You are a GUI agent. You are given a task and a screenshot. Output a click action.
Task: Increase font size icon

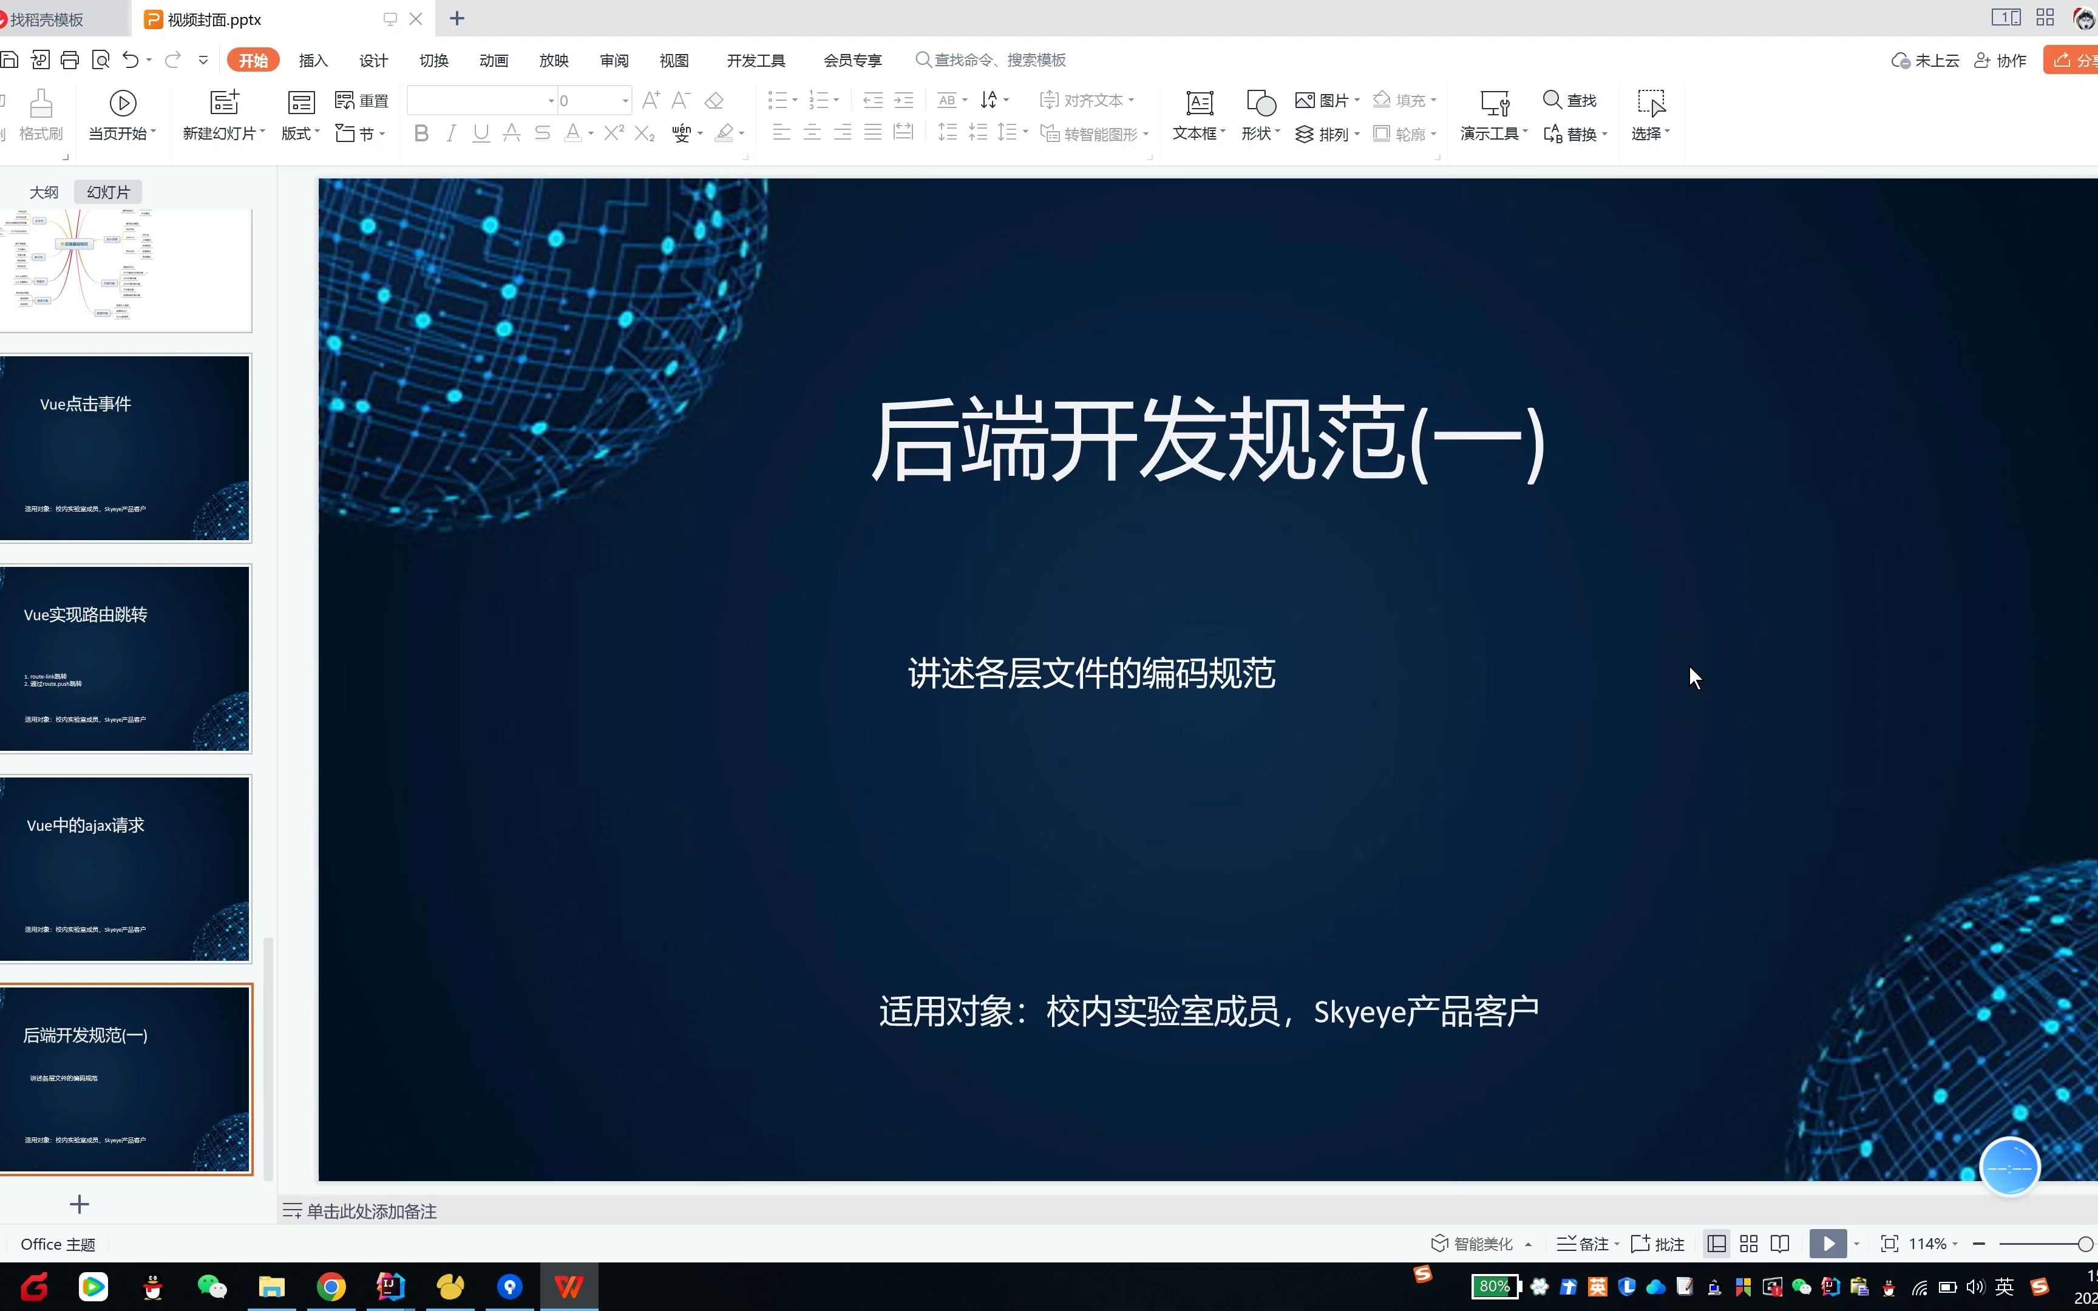651,101
